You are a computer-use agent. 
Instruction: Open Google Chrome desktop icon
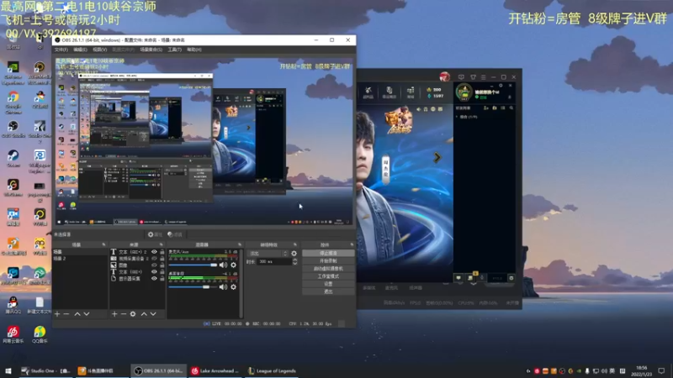13,101
